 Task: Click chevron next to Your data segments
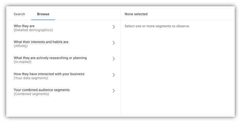[x=114, y=75]
